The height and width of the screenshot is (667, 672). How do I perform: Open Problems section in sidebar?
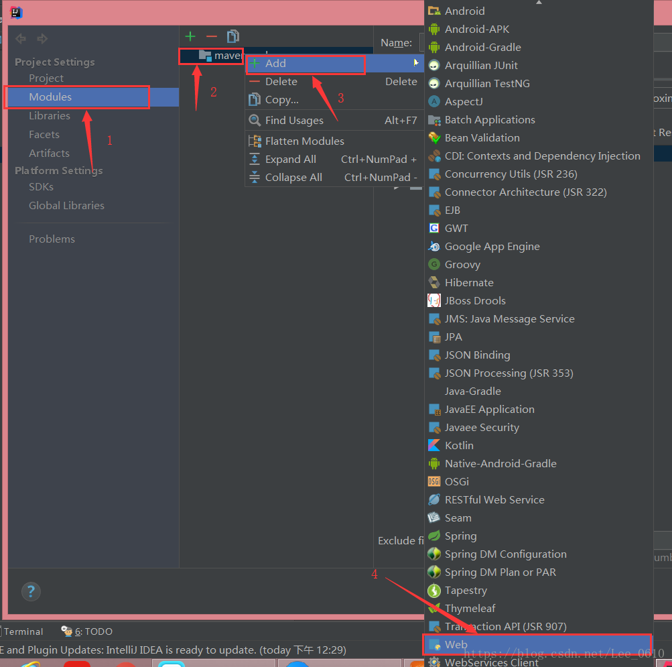coord(52,239)
